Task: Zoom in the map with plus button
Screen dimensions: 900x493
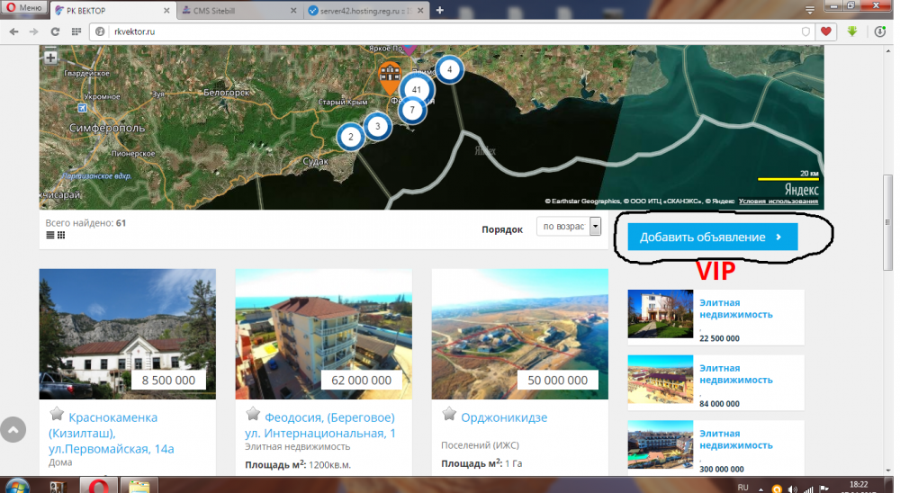Action: click(x=50, y=58)
